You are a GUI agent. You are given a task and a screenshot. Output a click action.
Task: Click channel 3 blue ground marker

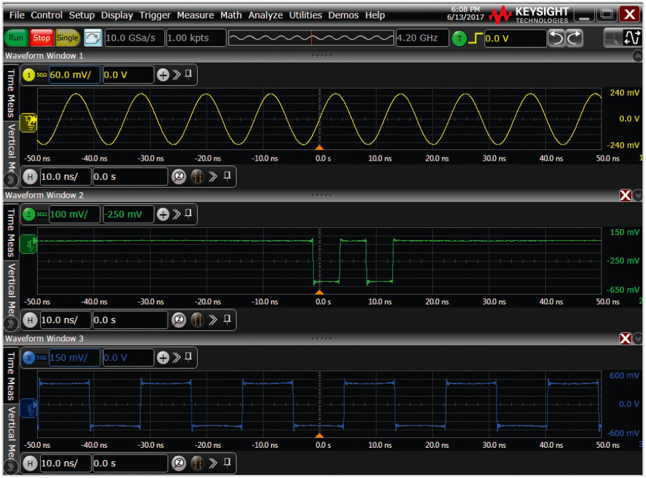coord(28,408)
